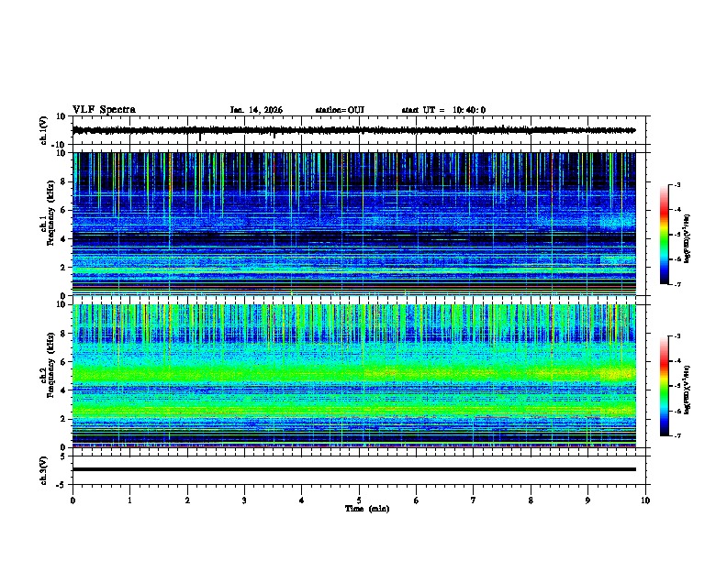Click the "-3" label on ch.2 colorbar

[x=677, y=336]
